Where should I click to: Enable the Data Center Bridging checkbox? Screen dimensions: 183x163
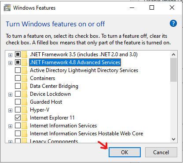click(x=18, y=86)
